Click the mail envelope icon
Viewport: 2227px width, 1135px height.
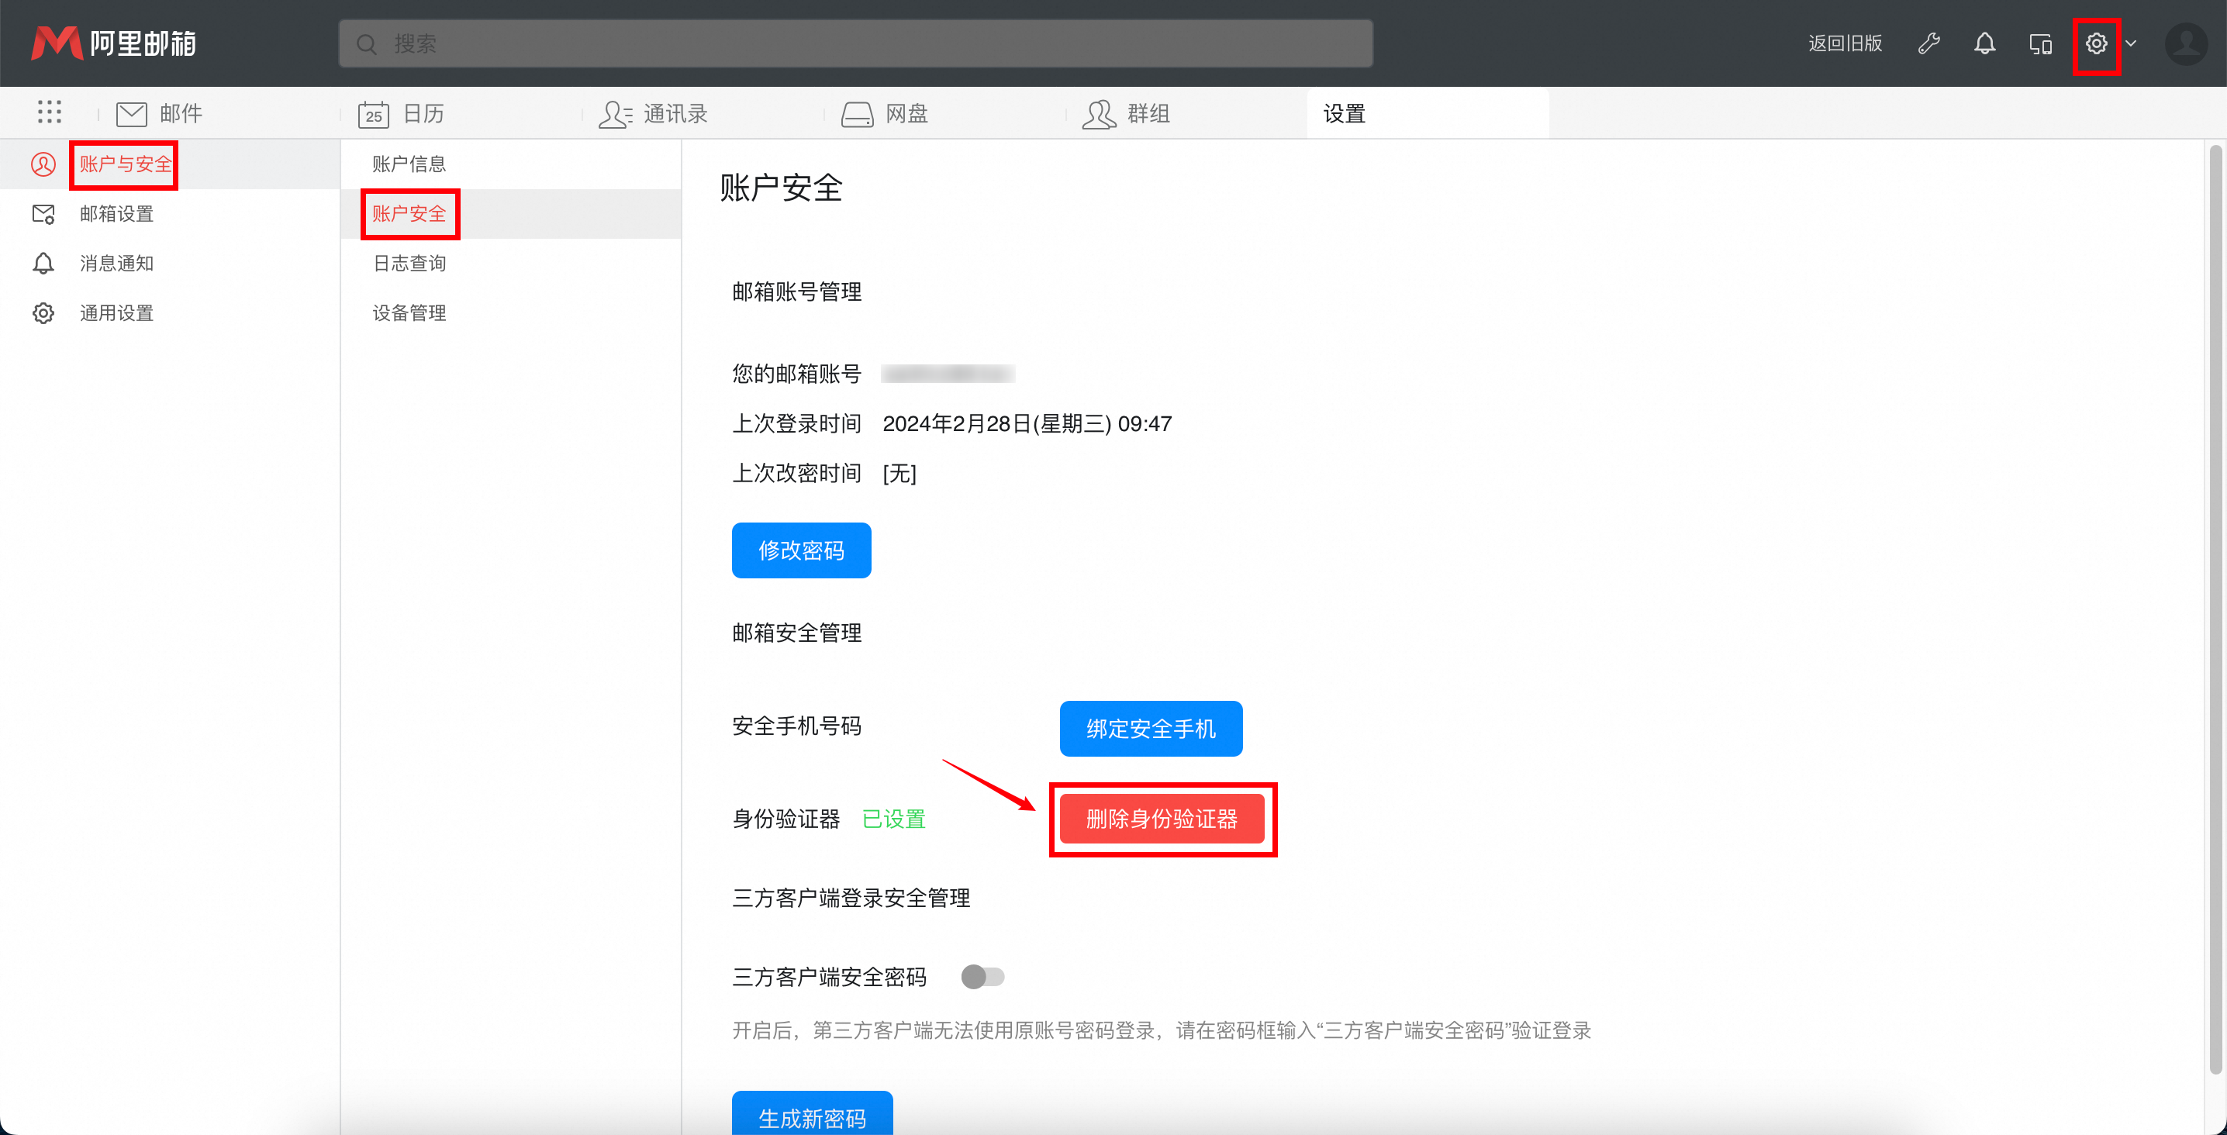coord(131,113)
